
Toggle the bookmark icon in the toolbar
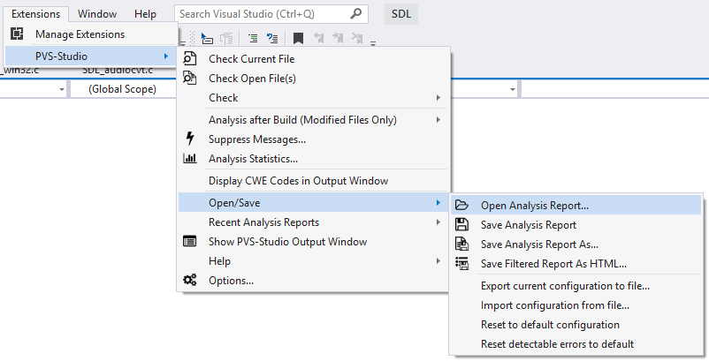(x=298, y=38)
